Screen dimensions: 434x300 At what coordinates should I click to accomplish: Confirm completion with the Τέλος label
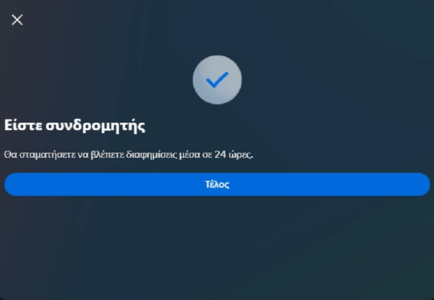click(217, 184)
